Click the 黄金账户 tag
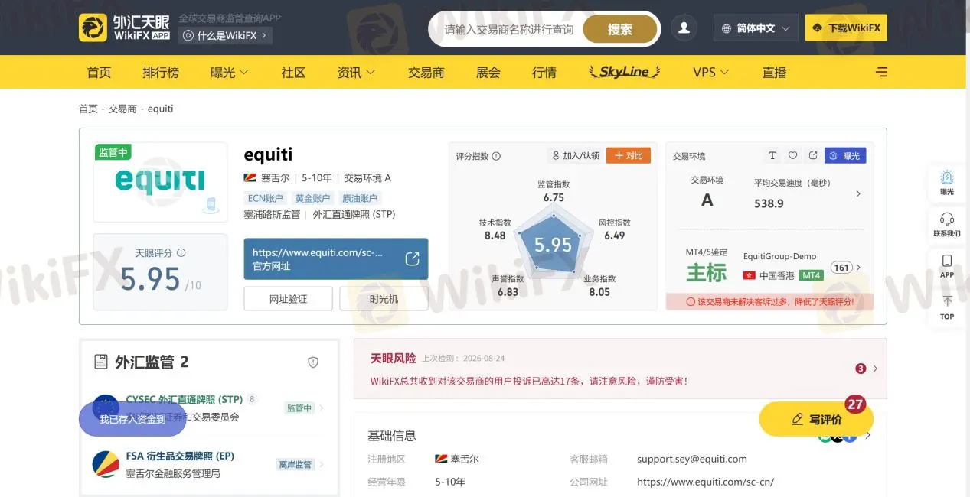The image size is (970, 497). pos(312,198)
